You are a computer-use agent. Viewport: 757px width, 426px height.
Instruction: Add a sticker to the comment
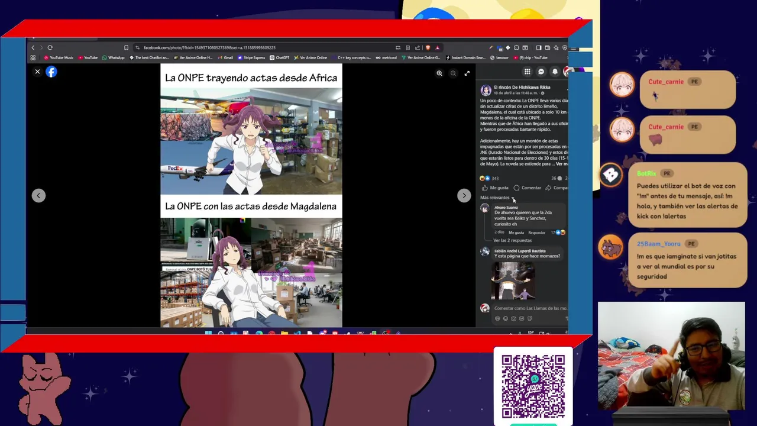tap(530, 318)
